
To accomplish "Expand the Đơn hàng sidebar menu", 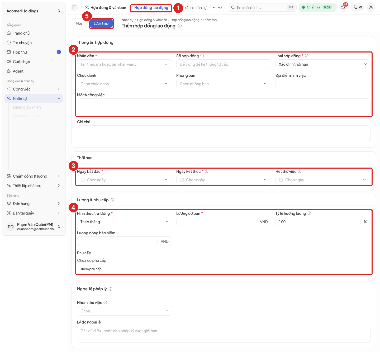I will (x=34, y=204).
